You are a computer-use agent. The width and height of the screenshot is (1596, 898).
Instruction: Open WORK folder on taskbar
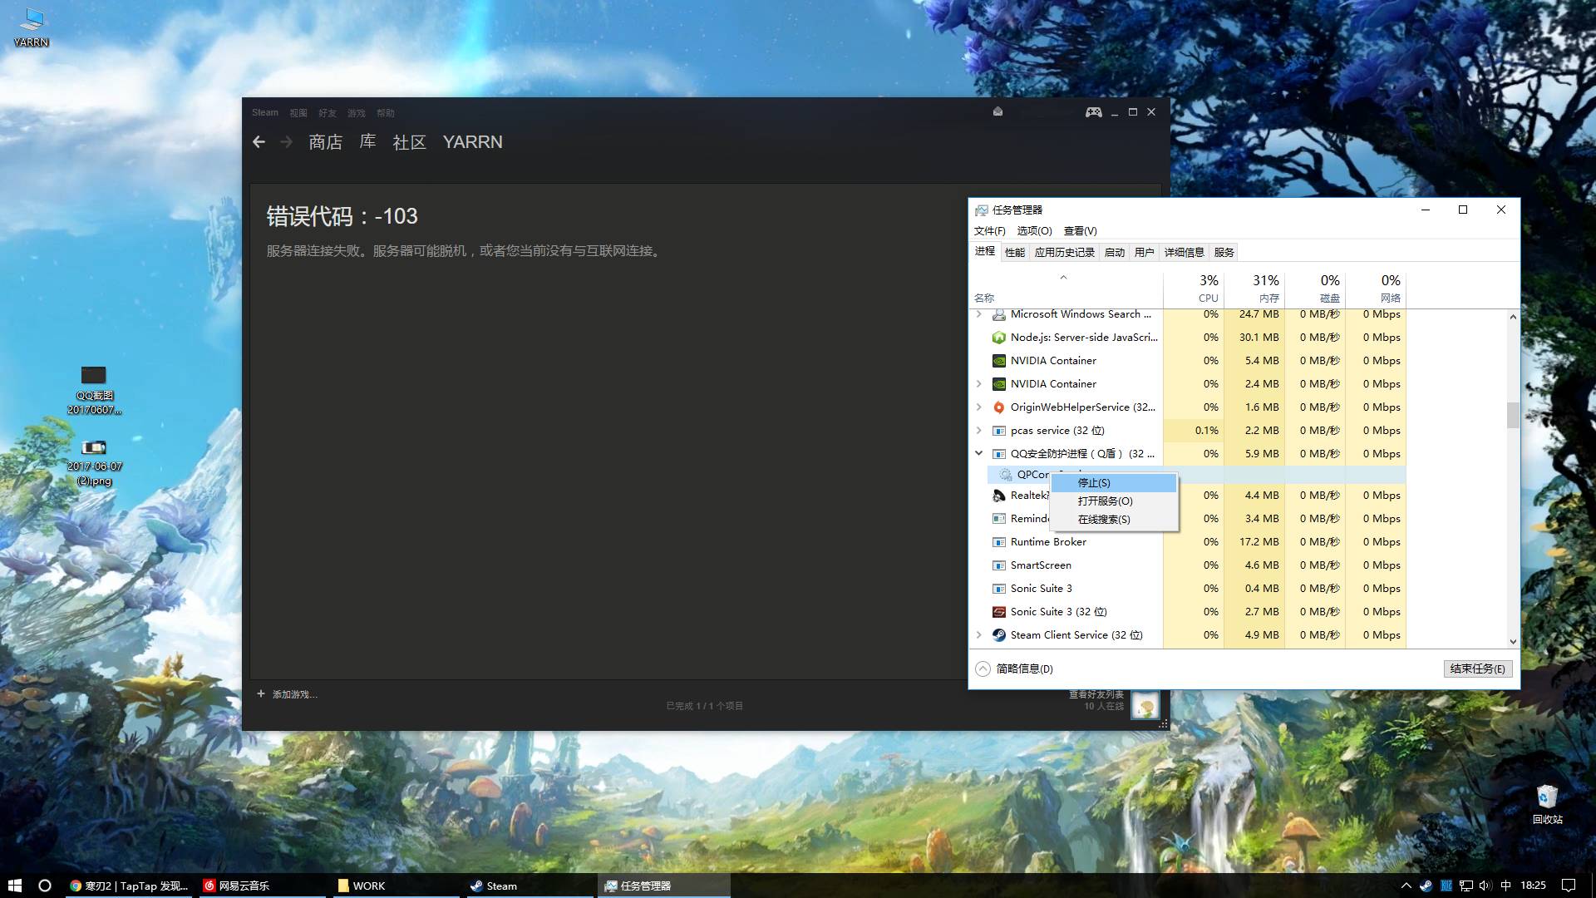click(396, 886)
